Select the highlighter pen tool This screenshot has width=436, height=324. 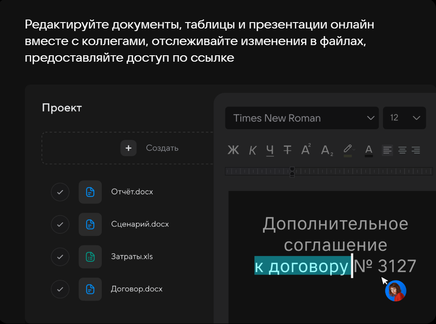pos(348,150)
